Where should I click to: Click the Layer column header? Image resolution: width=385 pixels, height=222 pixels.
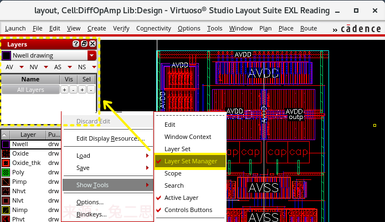[x=28, y=135]
